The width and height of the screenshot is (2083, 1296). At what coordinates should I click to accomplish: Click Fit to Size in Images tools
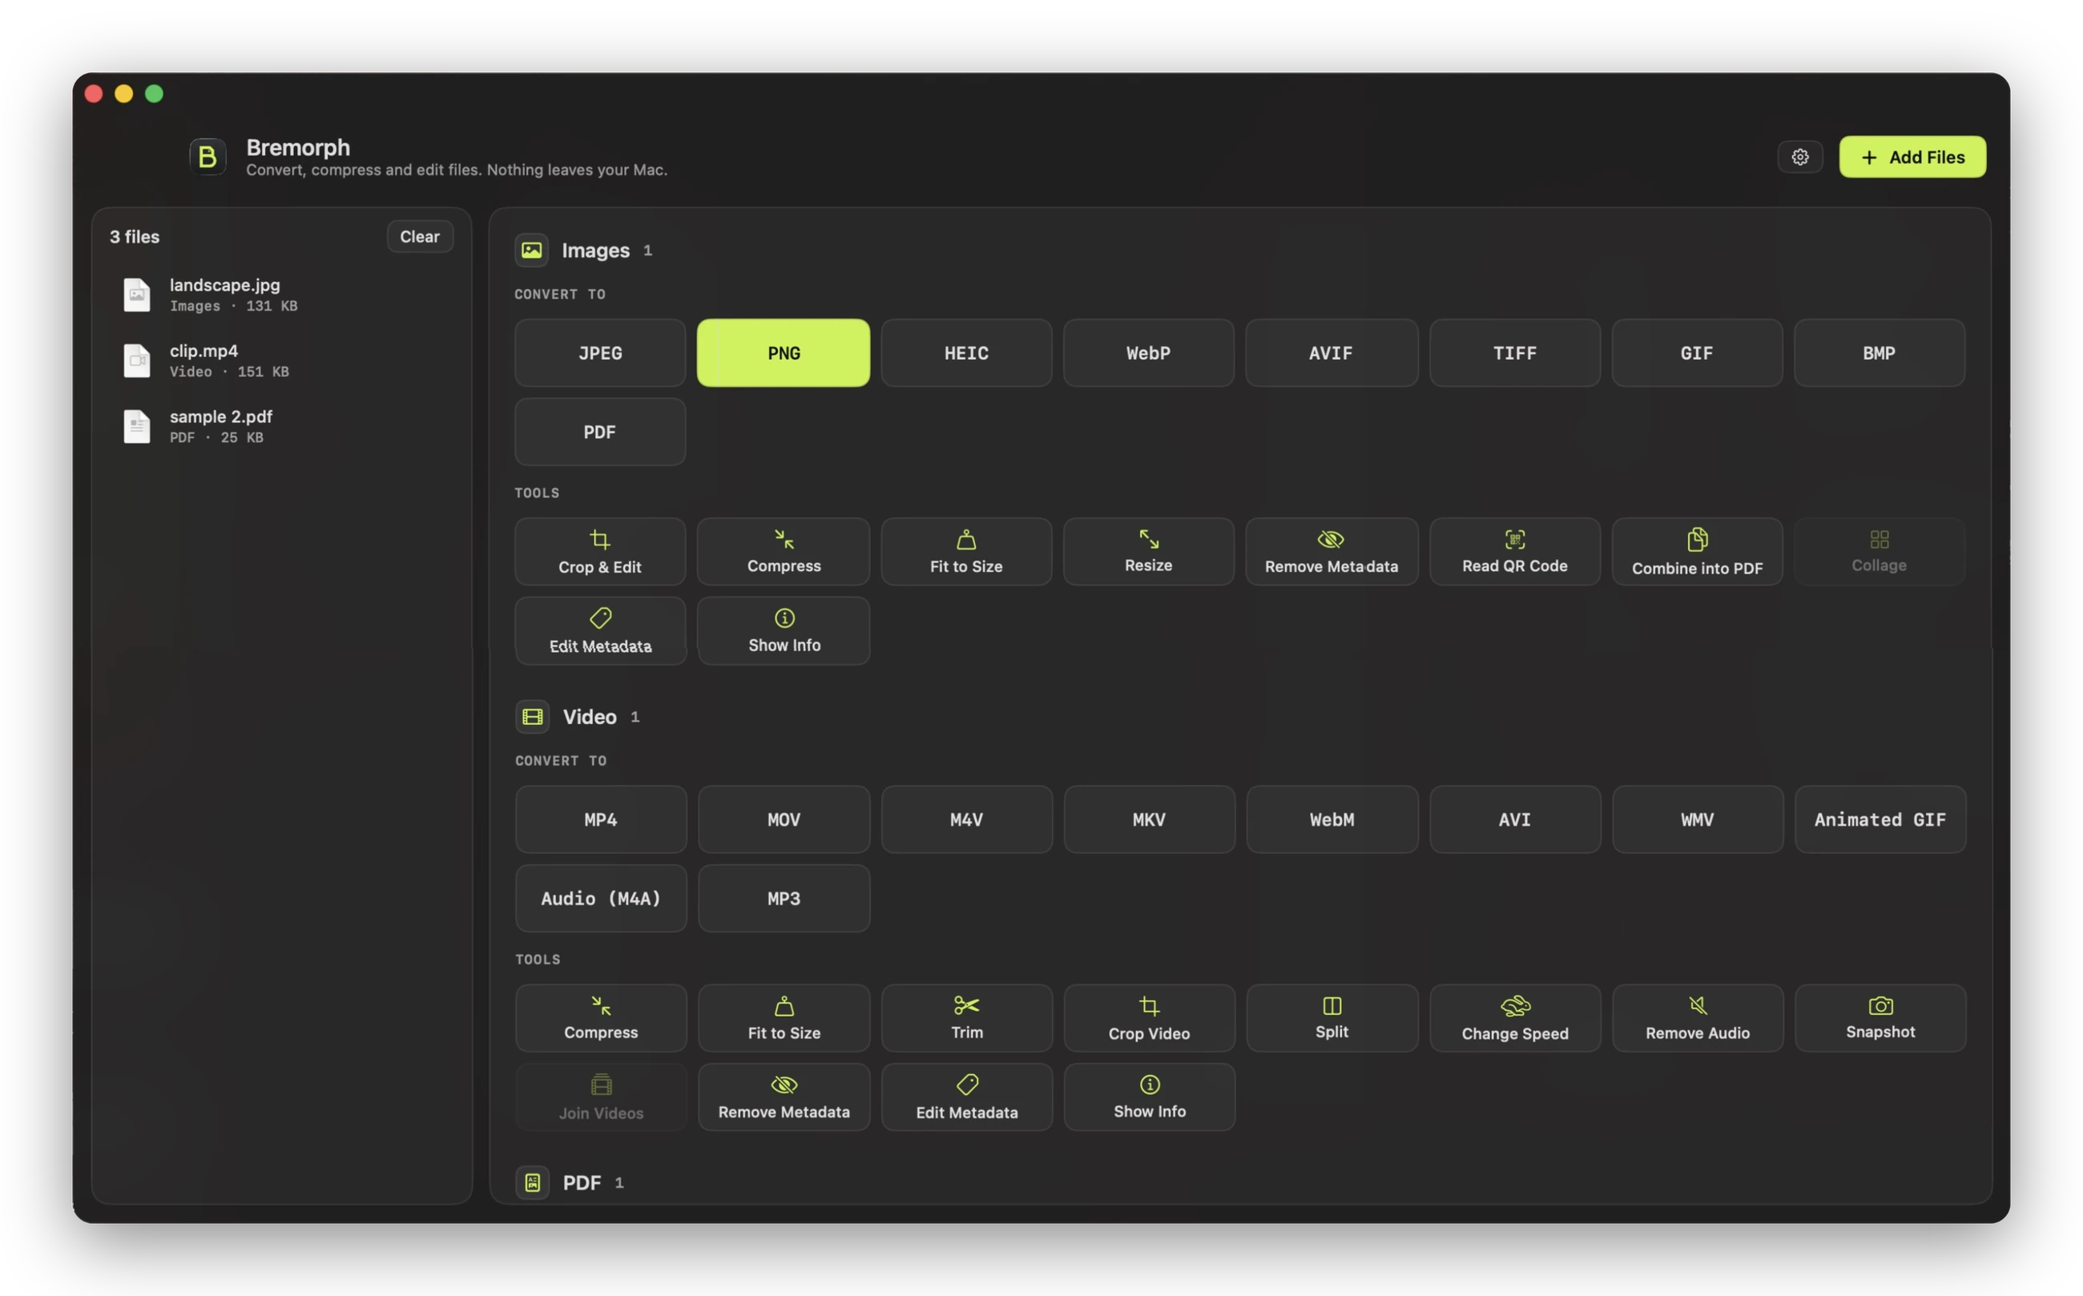tap(966, 551)
